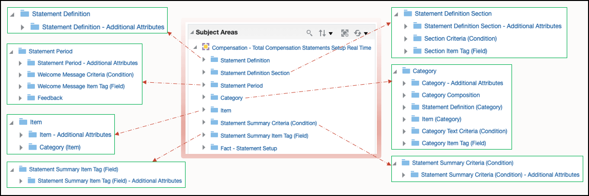The image size is (589, 196).
Task: Open the sort options dropdown in Subject Areas
Action: click(x=325, y=33)
